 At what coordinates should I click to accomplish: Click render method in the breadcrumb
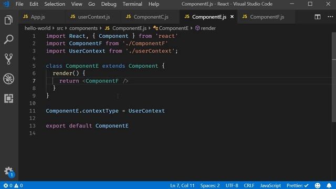tap(205, 28)
